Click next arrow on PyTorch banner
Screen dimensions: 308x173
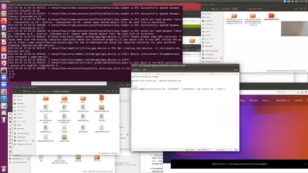(305, 164)
